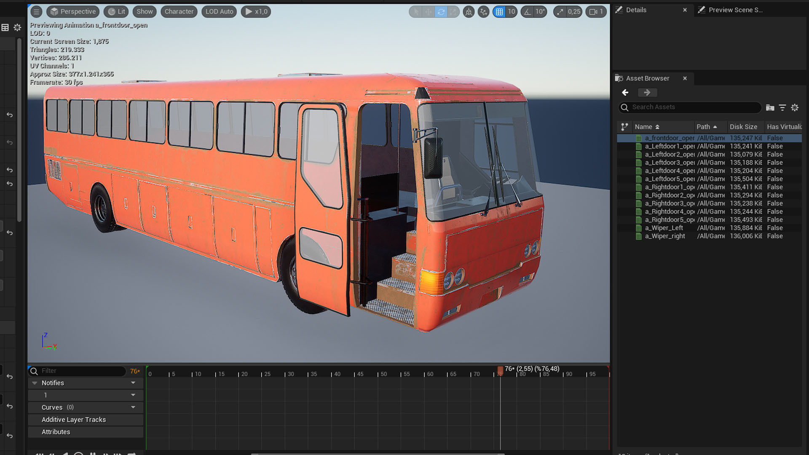Open the Character menu
This screenshot has height=455, width=809.
tap(179, 12)
